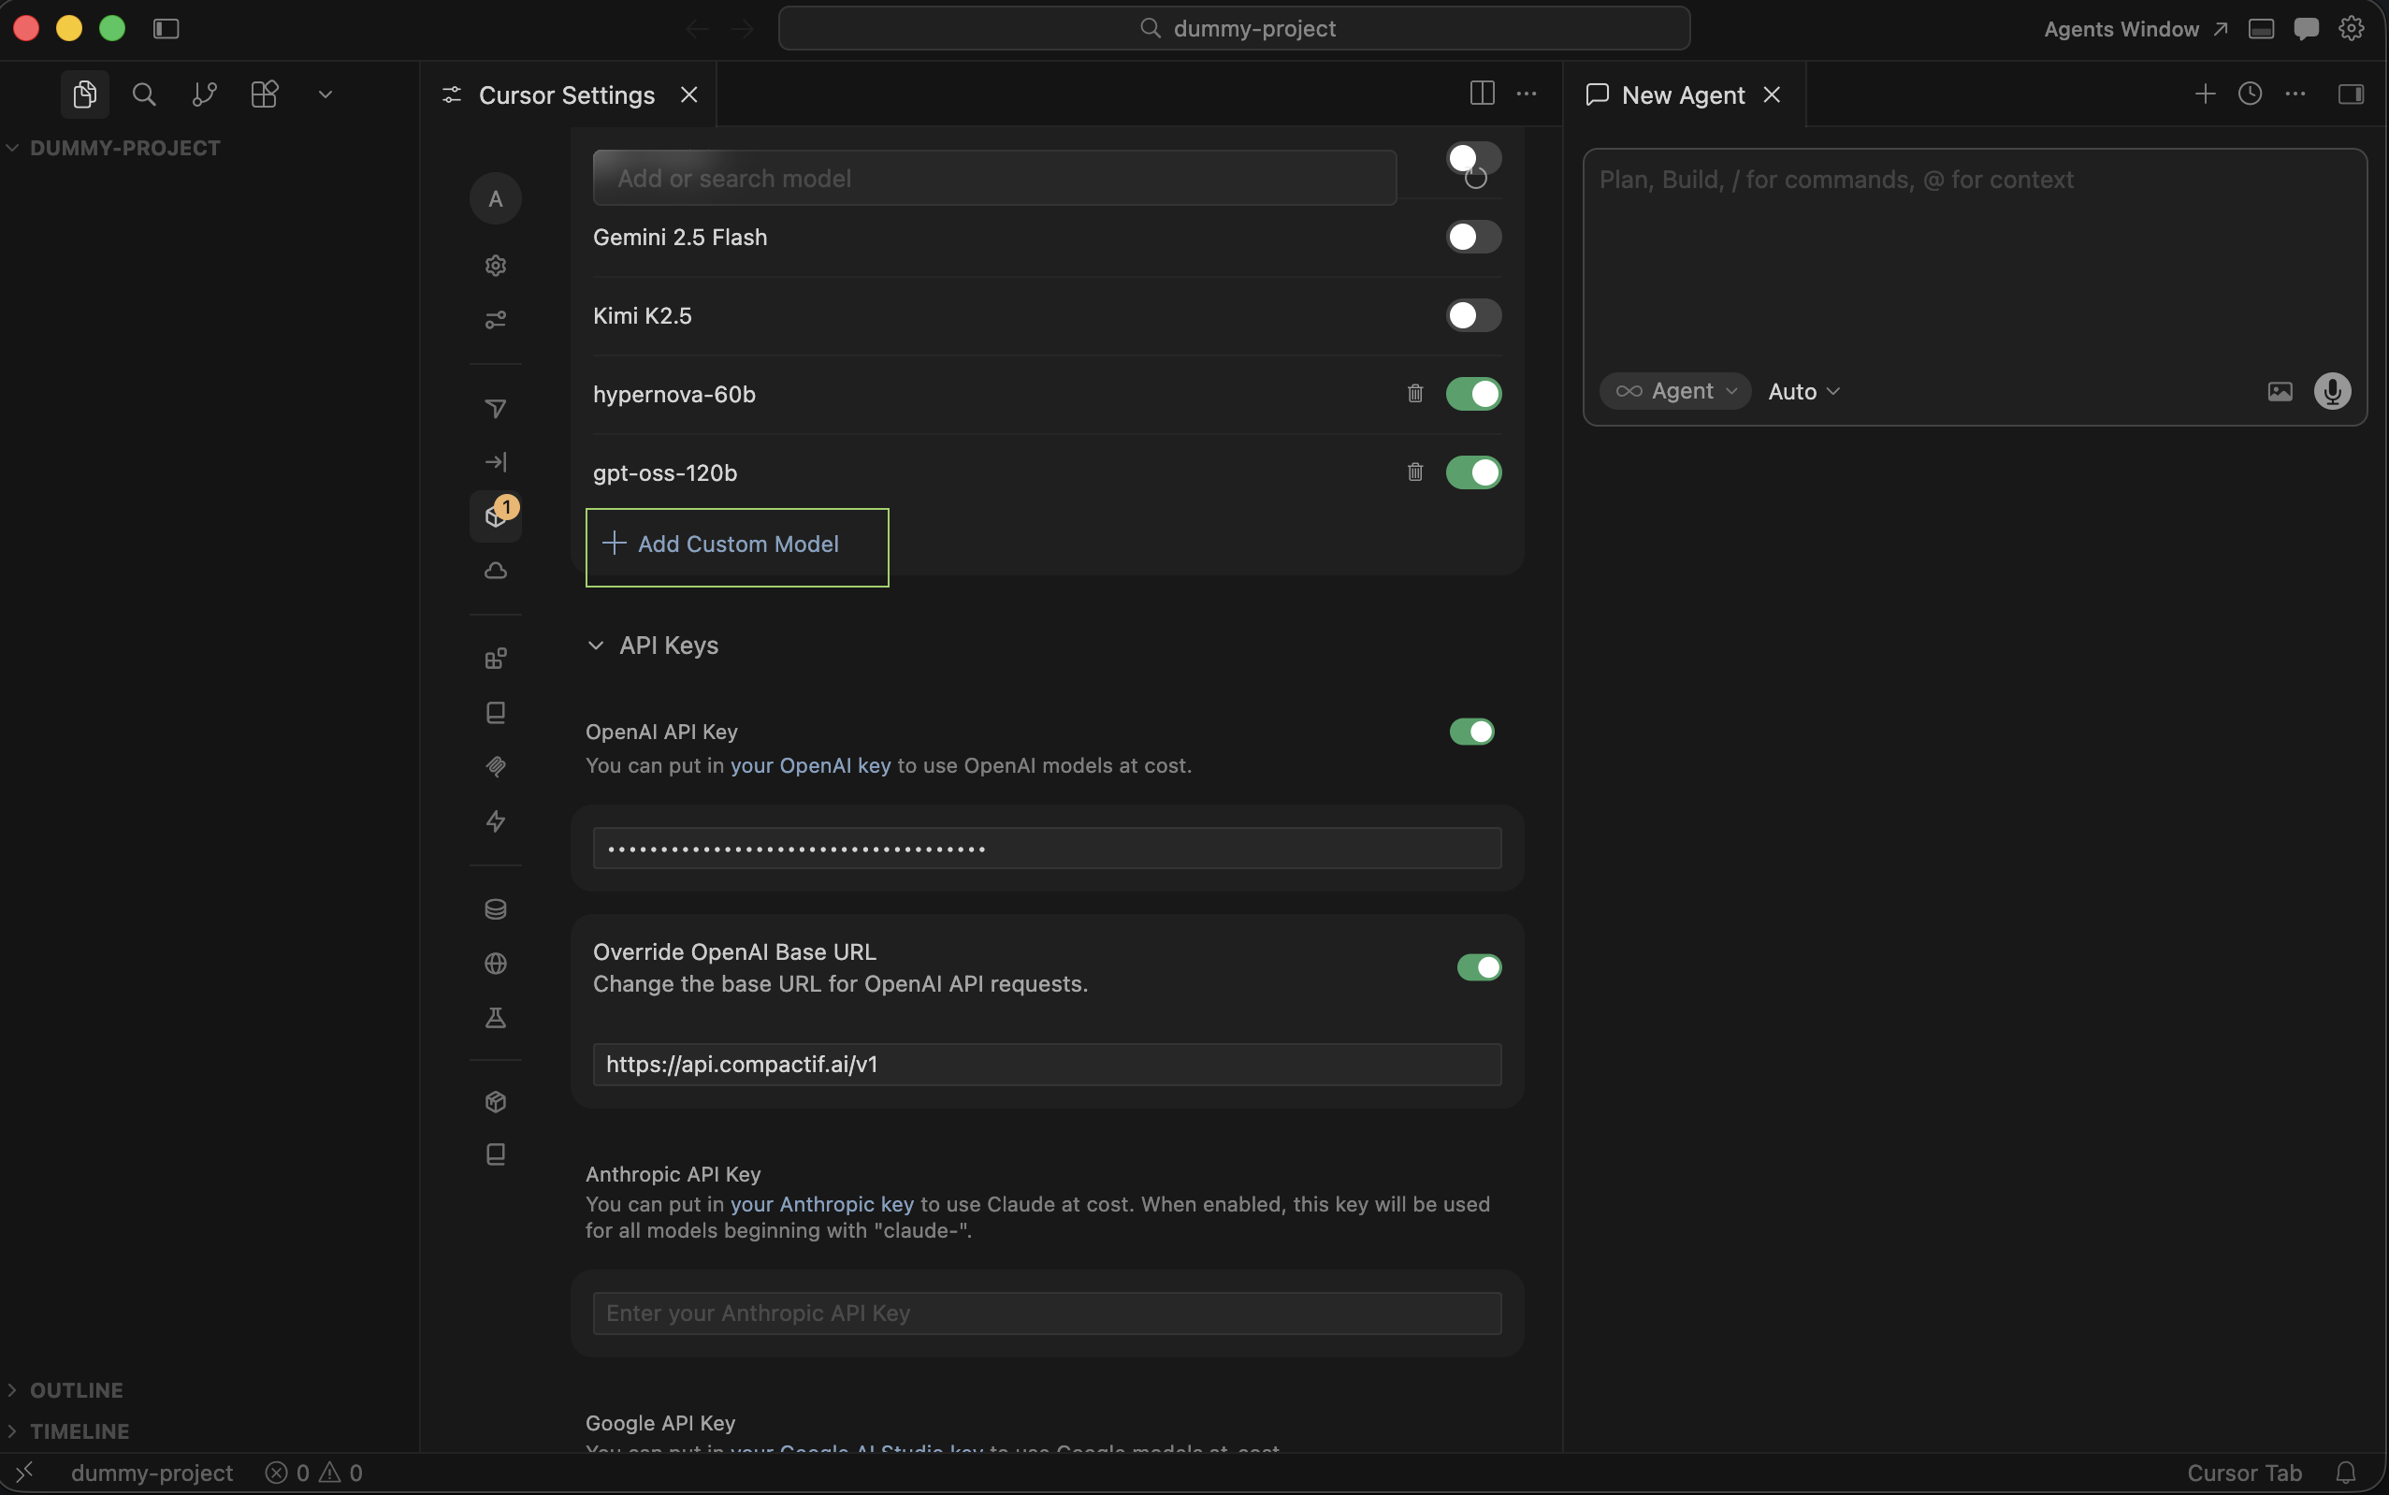Screen dimensions: 2389x1495
Task: Close the Cursor Settings tab
Action: [x=689, y=94]
